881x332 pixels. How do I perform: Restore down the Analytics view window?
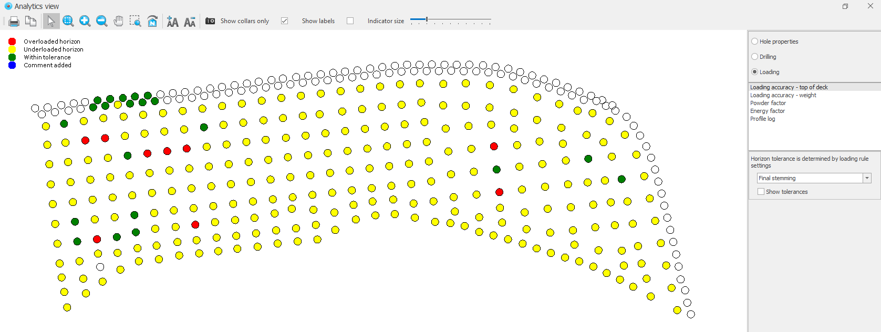coord(845,6)
